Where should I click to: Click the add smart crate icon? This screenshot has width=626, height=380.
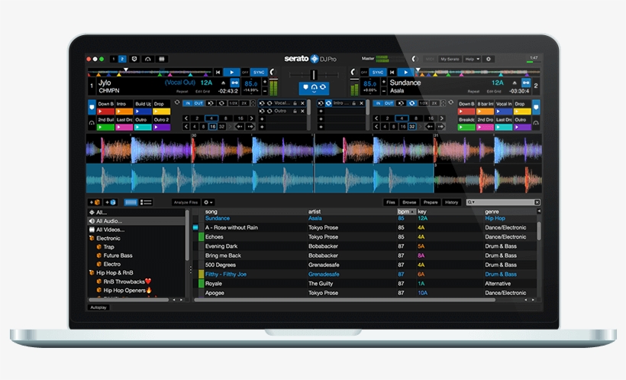click(111, 203)
